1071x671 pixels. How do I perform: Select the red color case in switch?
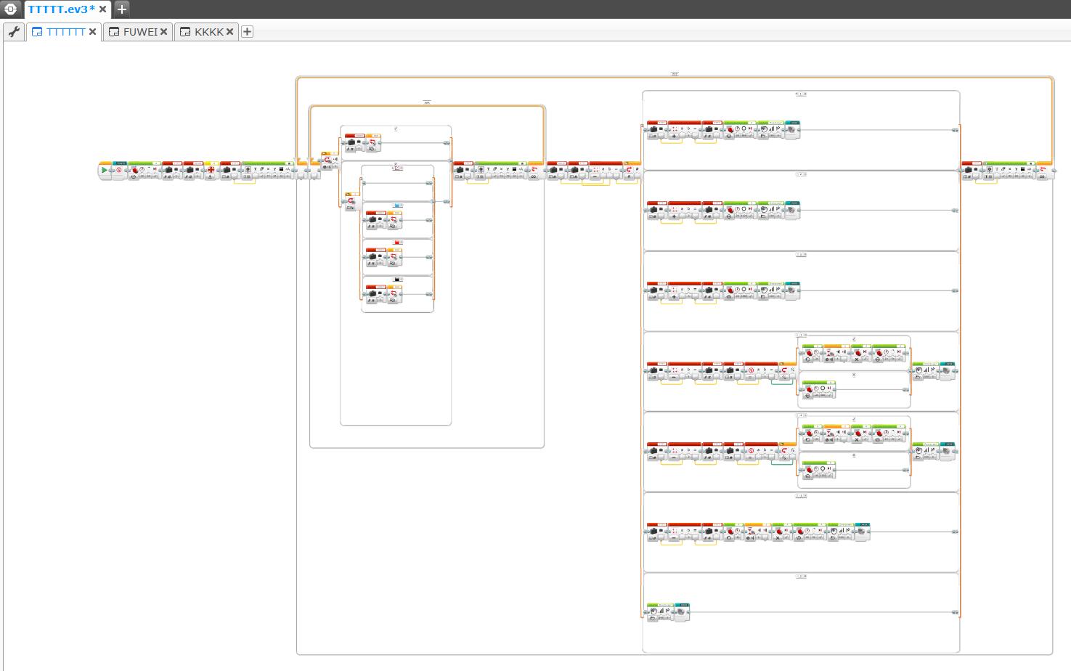click(x=397, y=243)
